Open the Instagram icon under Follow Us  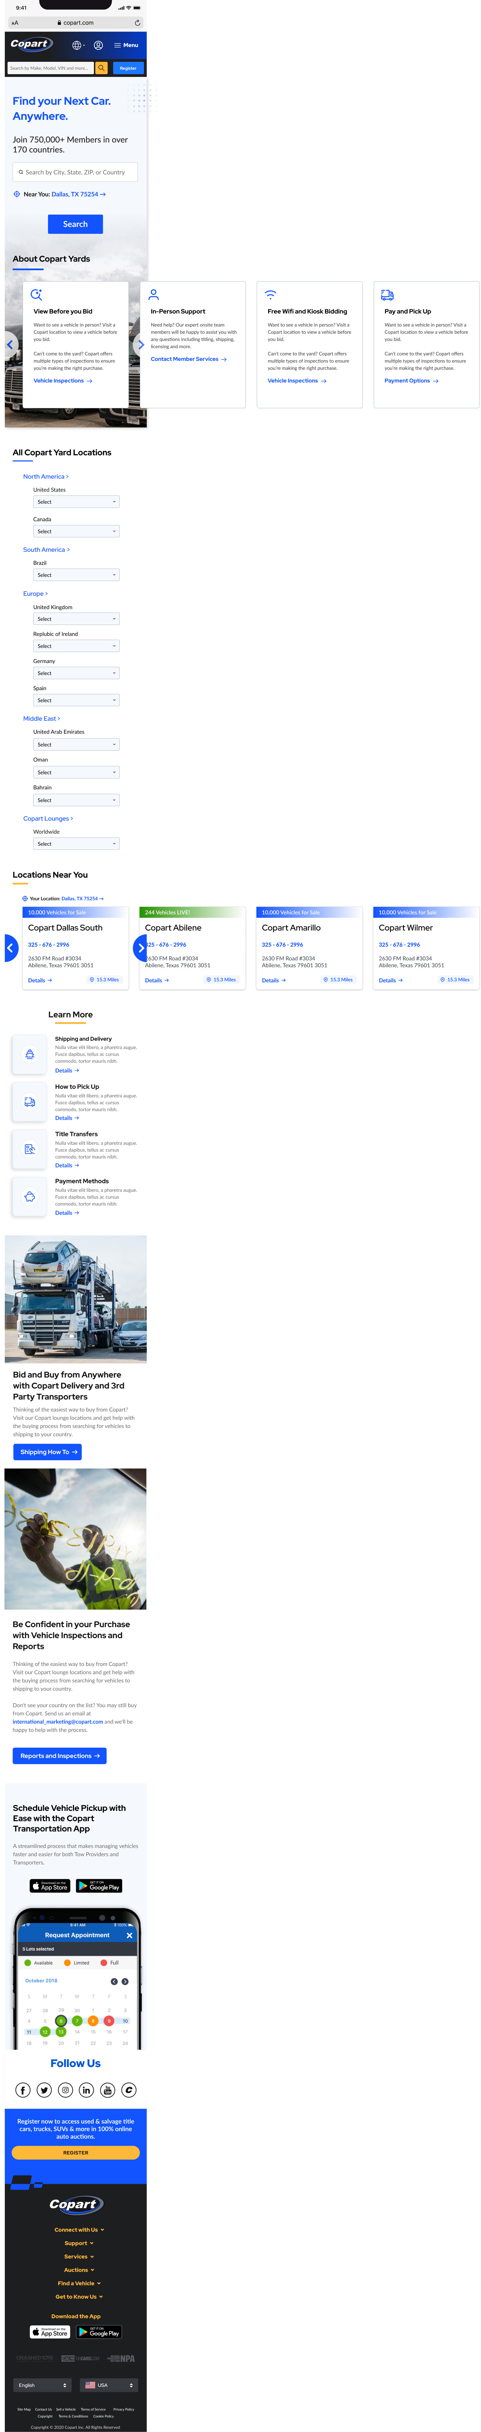[x=65, y=2090]
